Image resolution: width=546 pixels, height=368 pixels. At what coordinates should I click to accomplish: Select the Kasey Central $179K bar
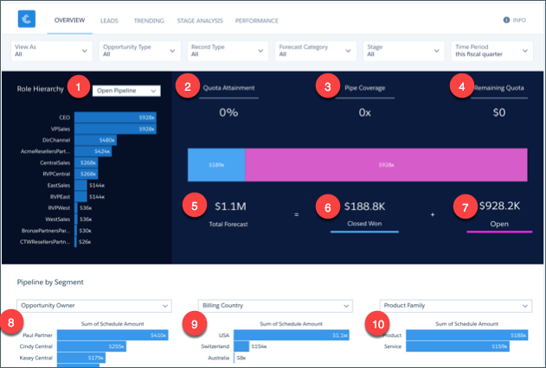[x=81, y=358]
